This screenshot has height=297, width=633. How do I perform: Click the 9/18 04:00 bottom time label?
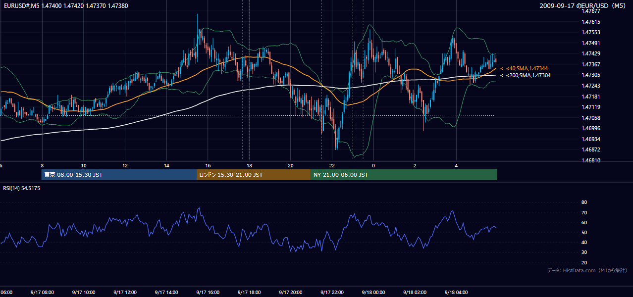coord(456,292)
